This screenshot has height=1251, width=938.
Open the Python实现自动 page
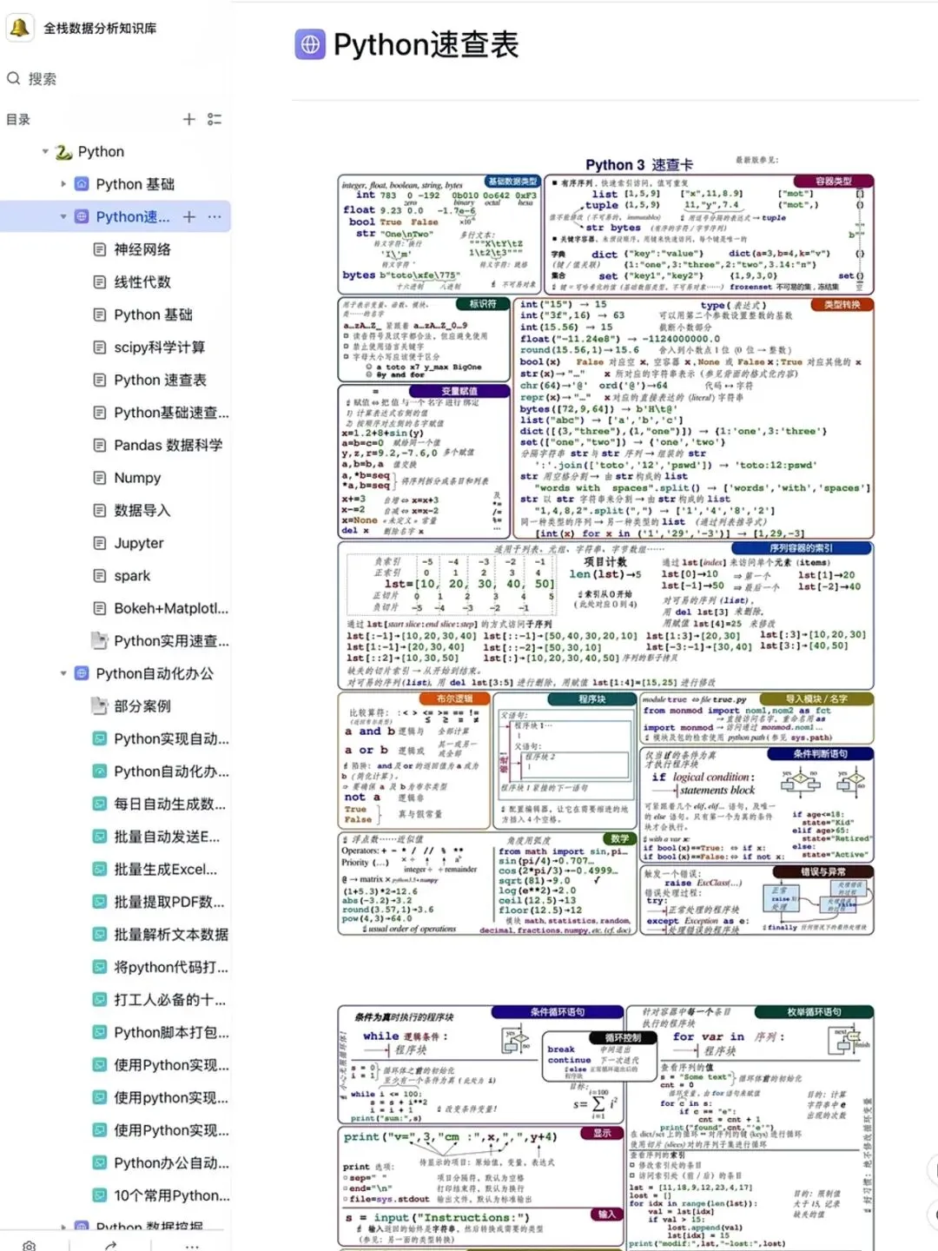pos(171,739)
